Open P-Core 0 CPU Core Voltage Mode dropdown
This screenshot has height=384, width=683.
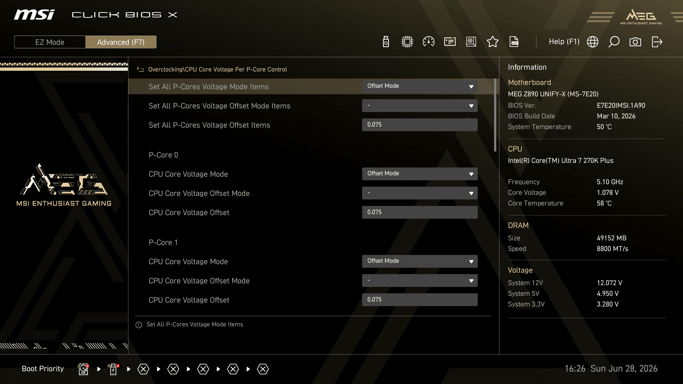point(420,174)
